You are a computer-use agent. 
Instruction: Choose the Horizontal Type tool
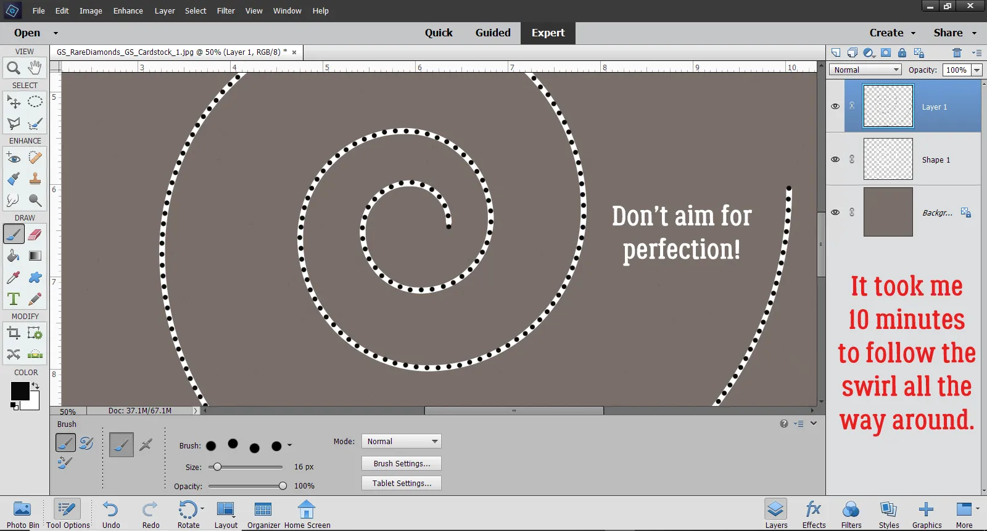click(13, 299)
